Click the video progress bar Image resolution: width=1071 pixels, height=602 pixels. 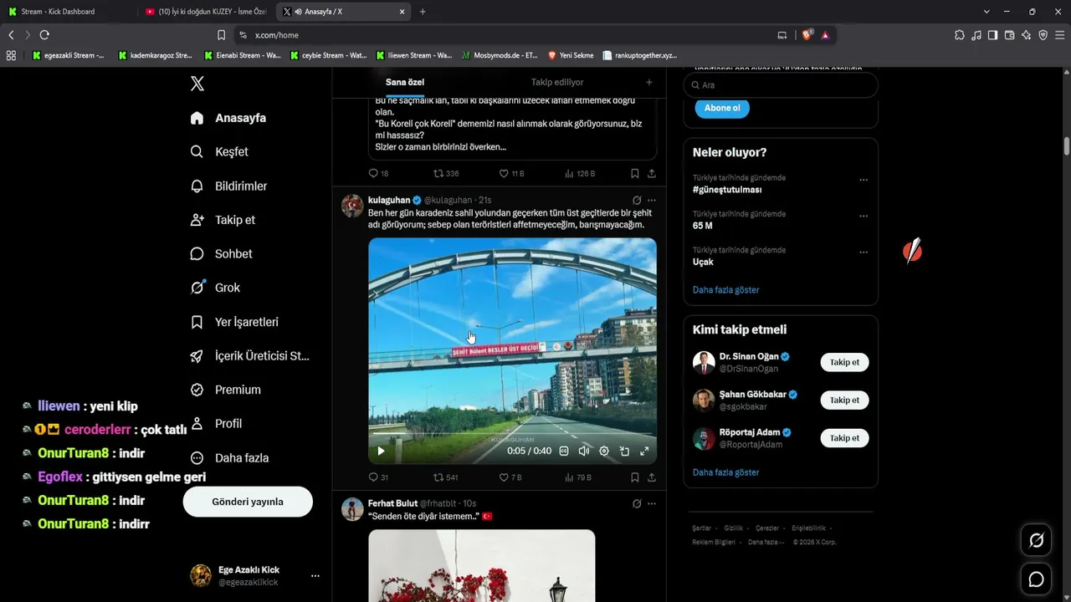coord(512,435)
